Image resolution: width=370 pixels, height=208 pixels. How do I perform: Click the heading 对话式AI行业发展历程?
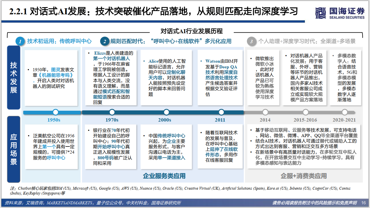pyautogui.click(x=192, y=31)
